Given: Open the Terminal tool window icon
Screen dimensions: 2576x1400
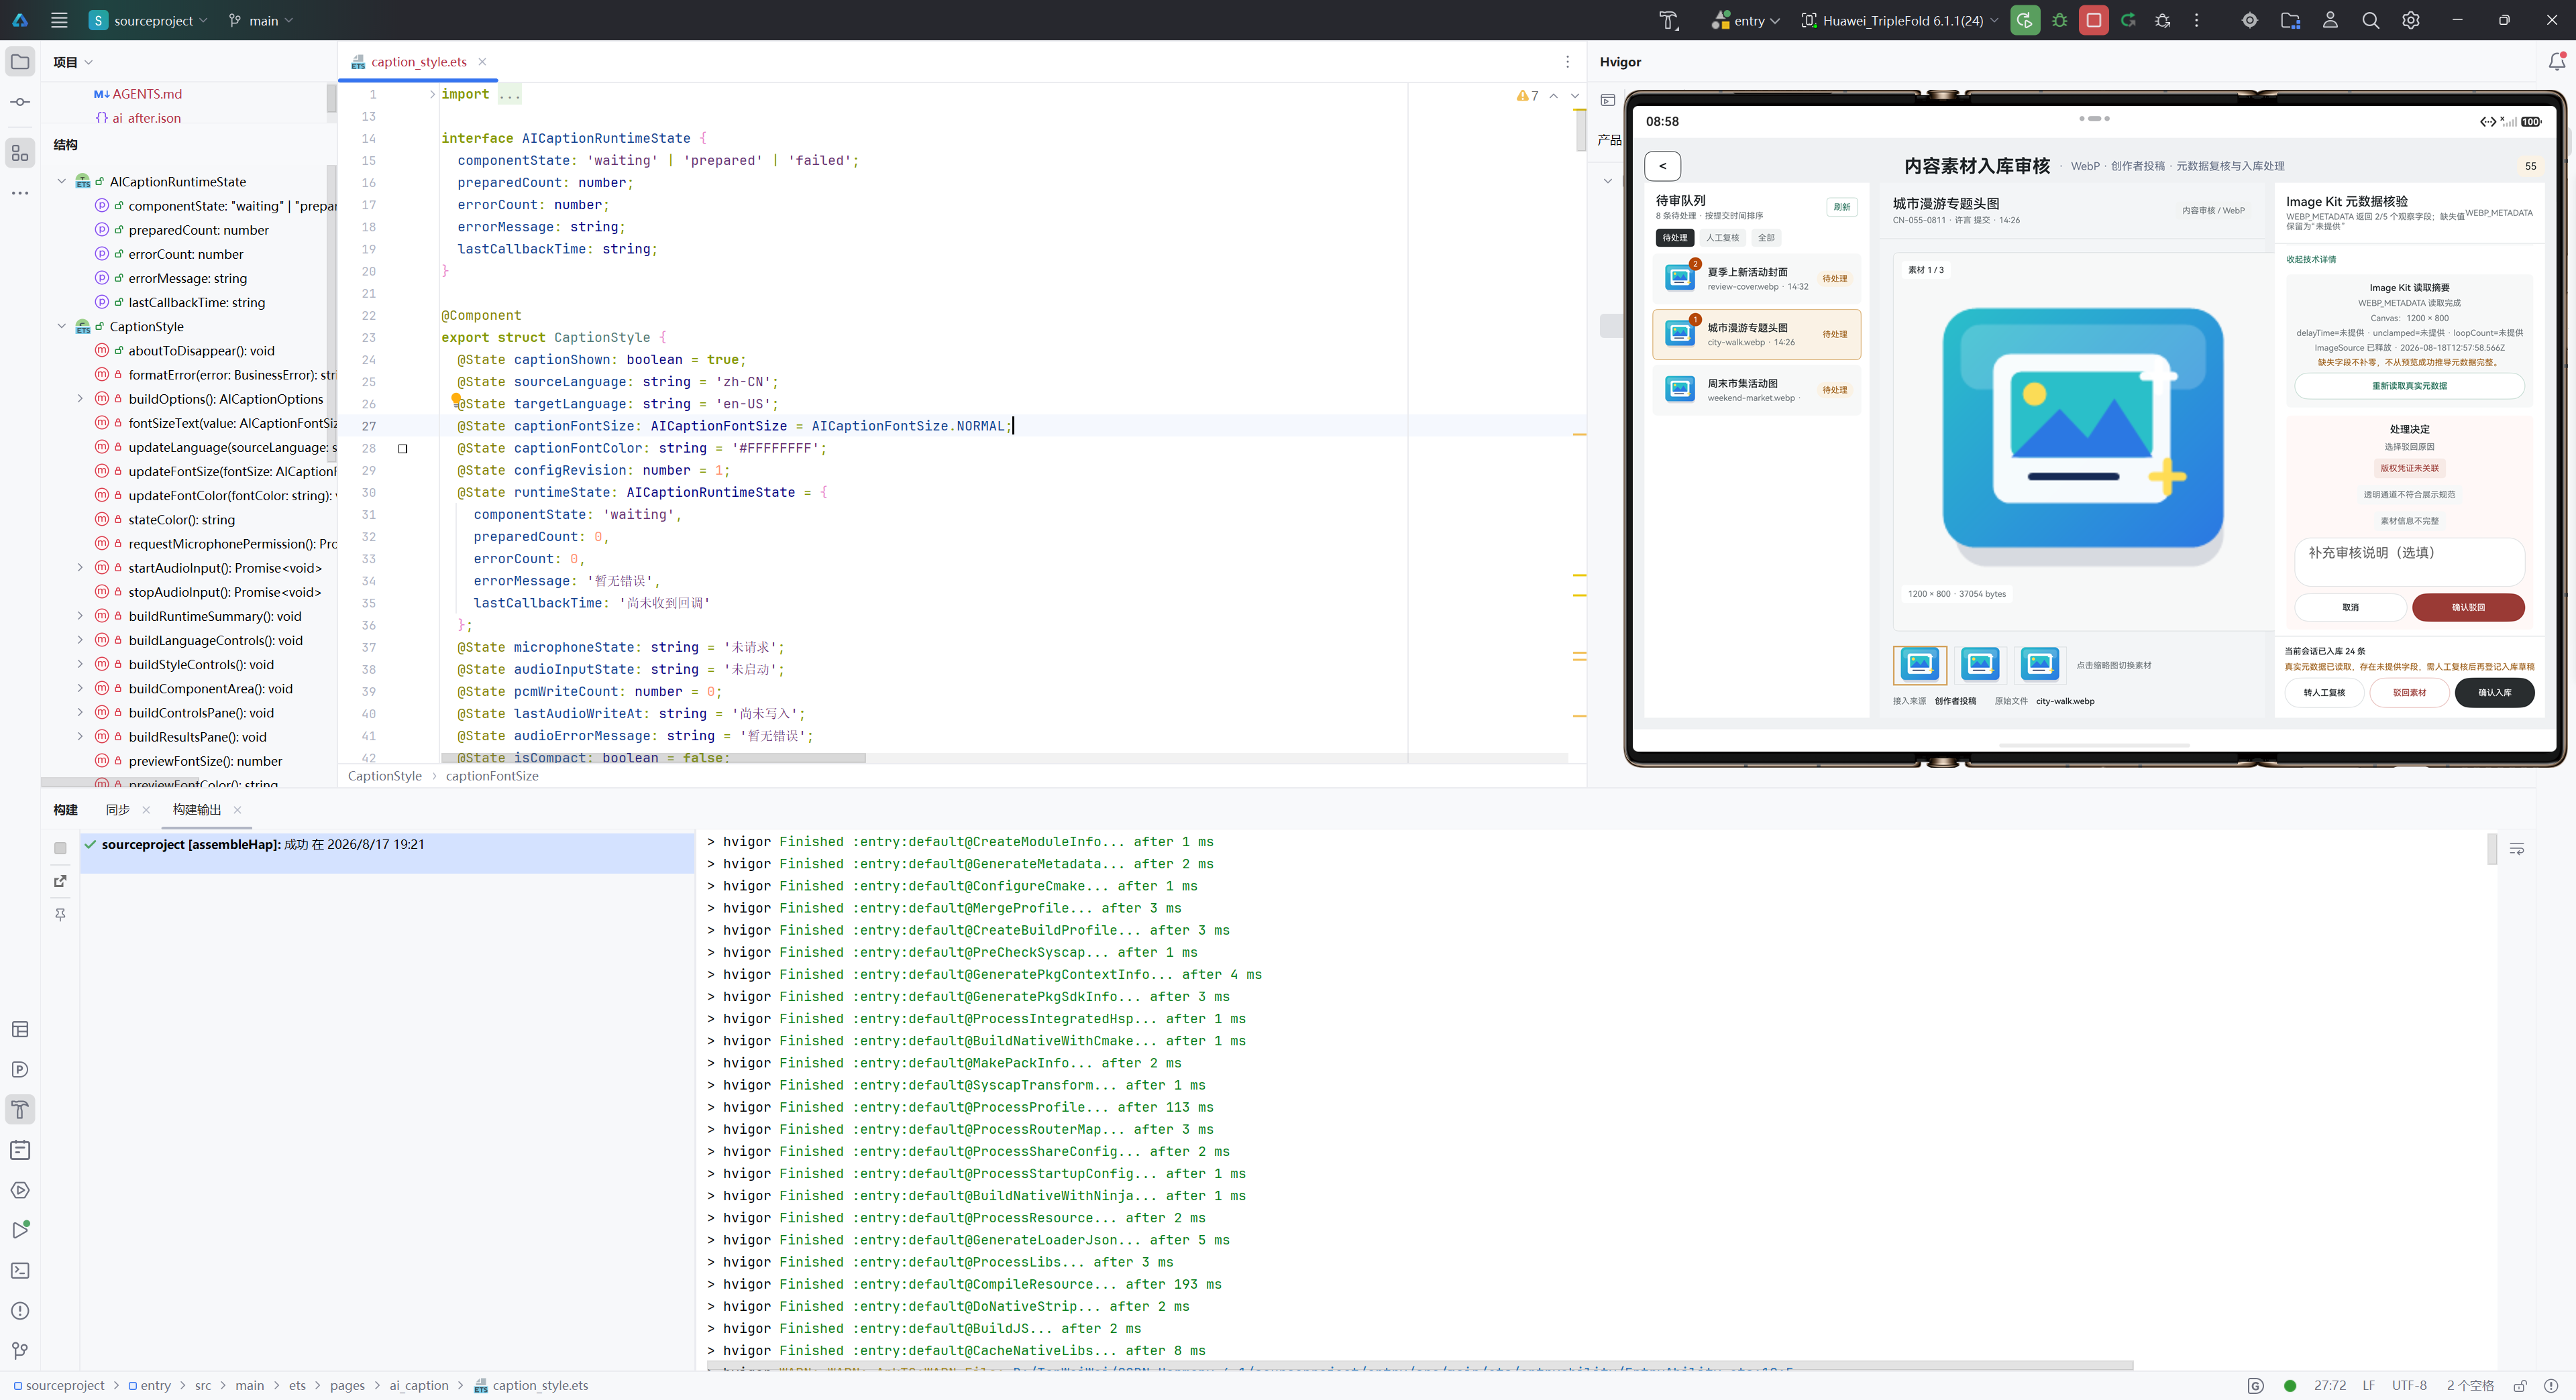Looking at the screenshot, I should pyautogui.click(x=20, y=1270).
